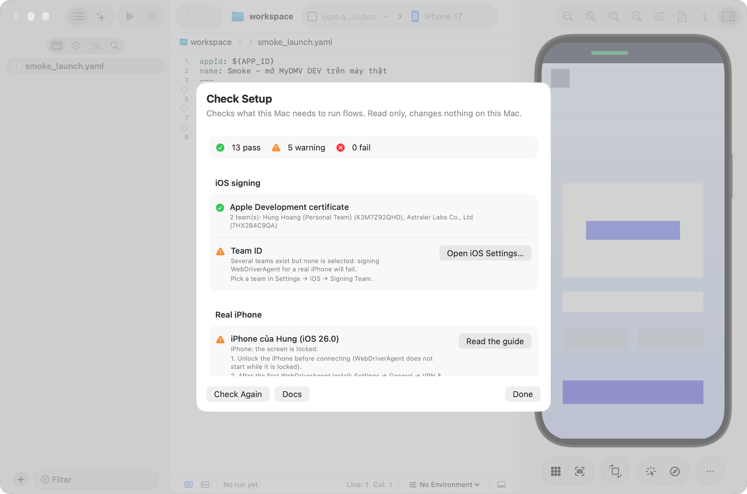Open the No Environment dropdown
This screenshot has width=747, height=494.
click(x=444, y=484)
